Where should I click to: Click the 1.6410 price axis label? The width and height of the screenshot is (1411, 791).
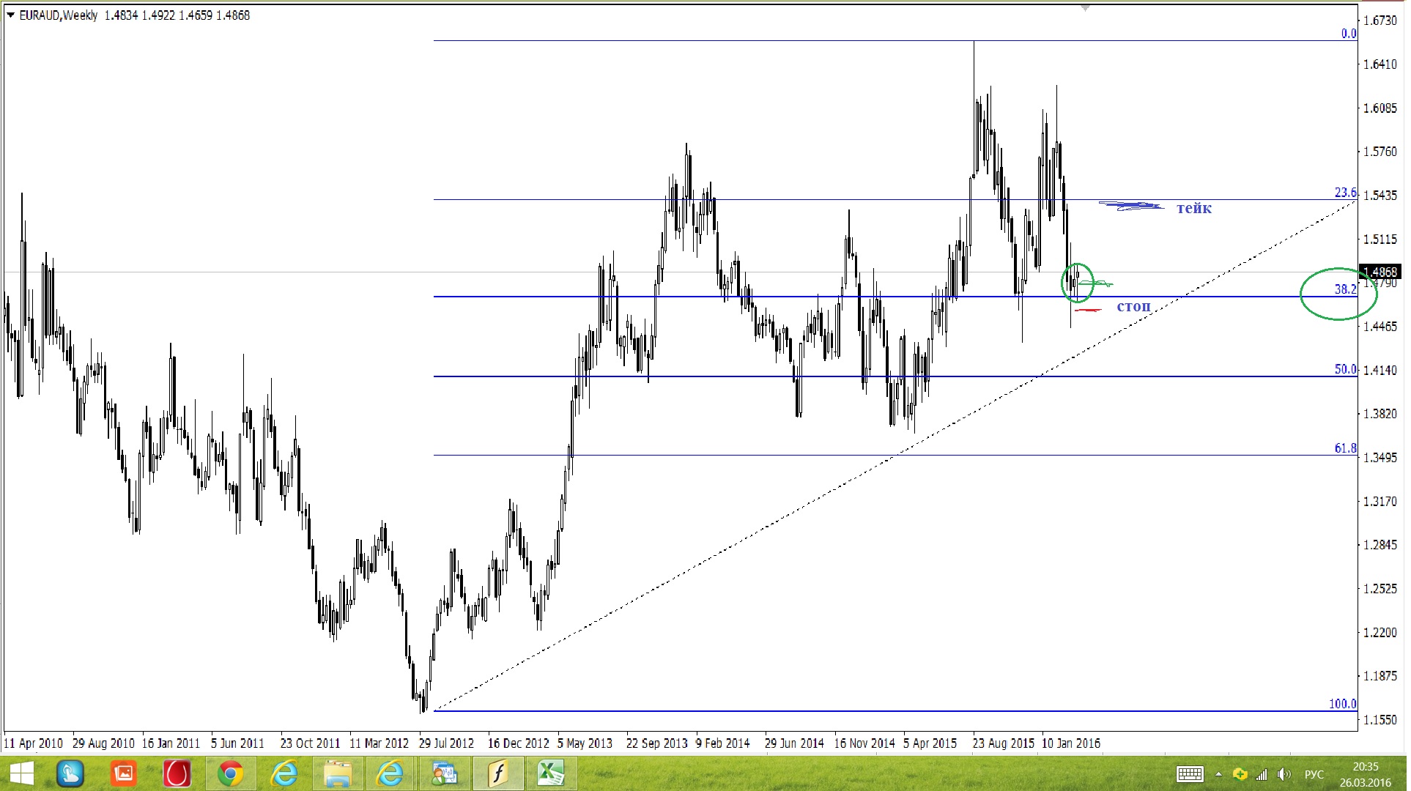click(x=1379, y=64)
